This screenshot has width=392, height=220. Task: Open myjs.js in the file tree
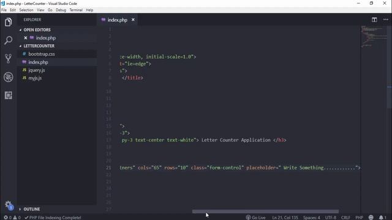[x=35, y=78]
